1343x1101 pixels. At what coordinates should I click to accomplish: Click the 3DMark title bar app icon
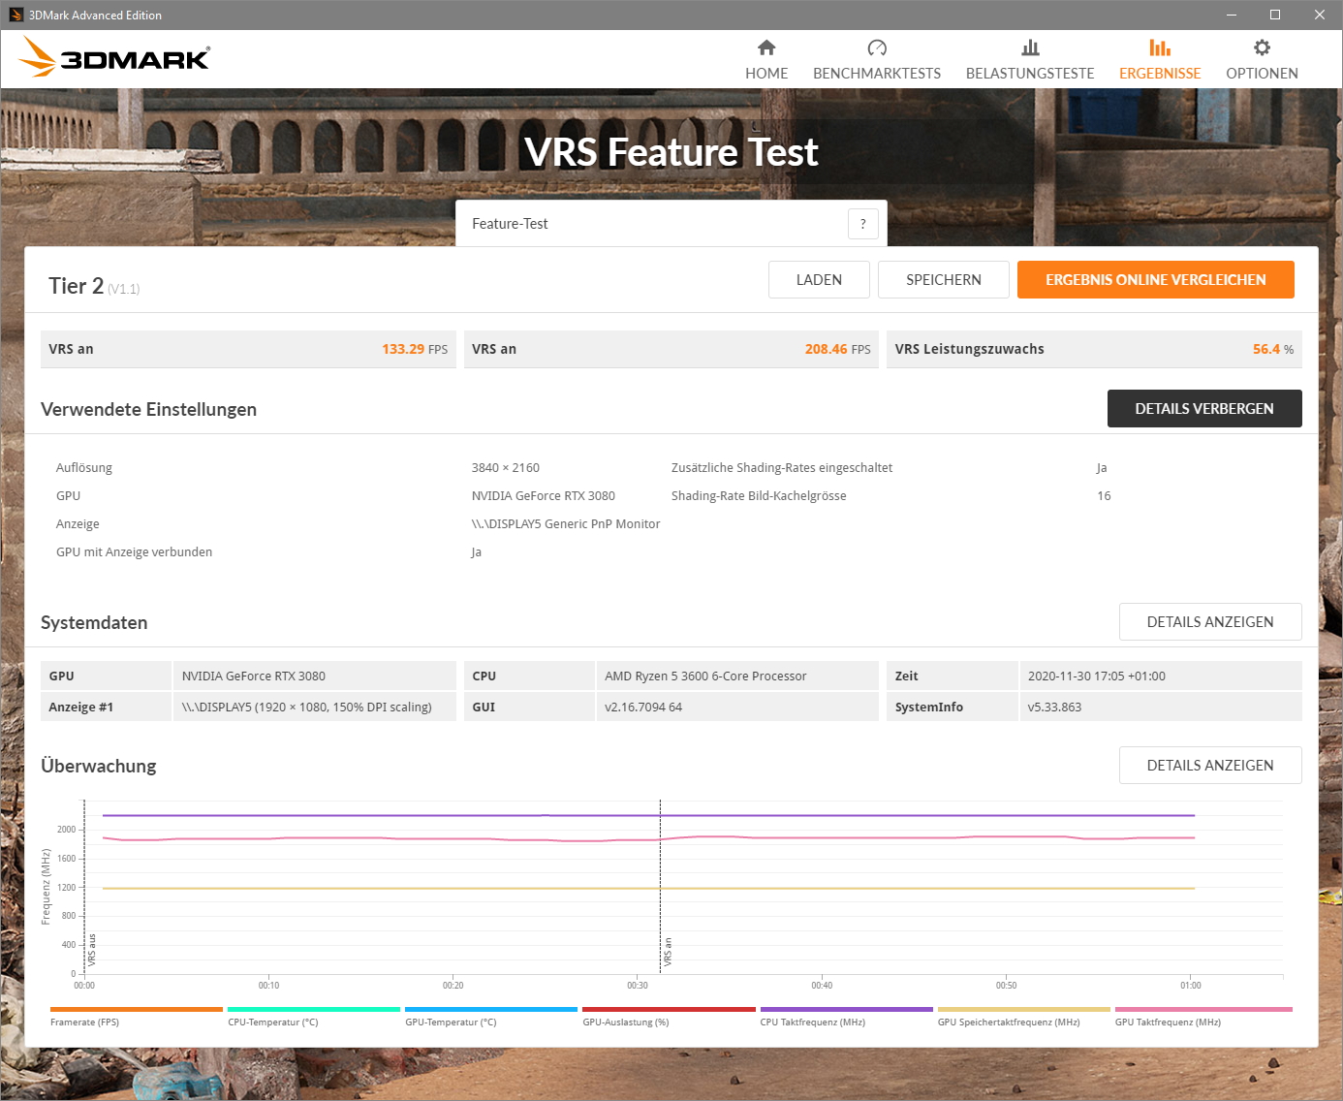16,15
